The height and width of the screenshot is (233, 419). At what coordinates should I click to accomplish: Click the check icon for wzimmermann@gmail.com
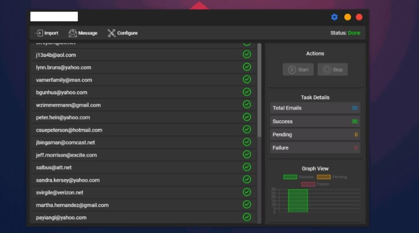(x=247, y=105)
